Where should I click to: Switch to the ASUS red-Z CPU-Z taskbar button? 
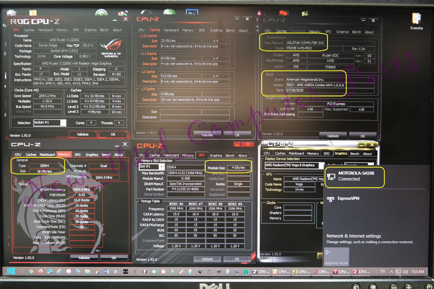coord(341,272)
